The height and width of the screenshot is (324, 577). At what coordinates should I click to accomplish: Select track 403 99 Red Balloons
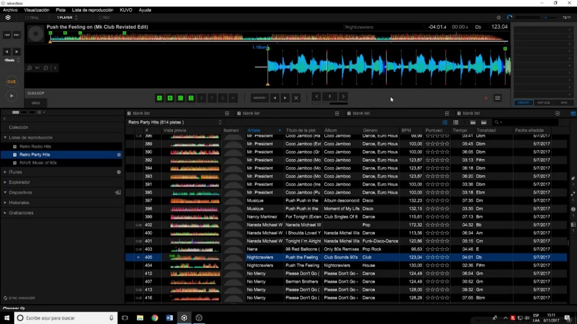coord(346,249)
